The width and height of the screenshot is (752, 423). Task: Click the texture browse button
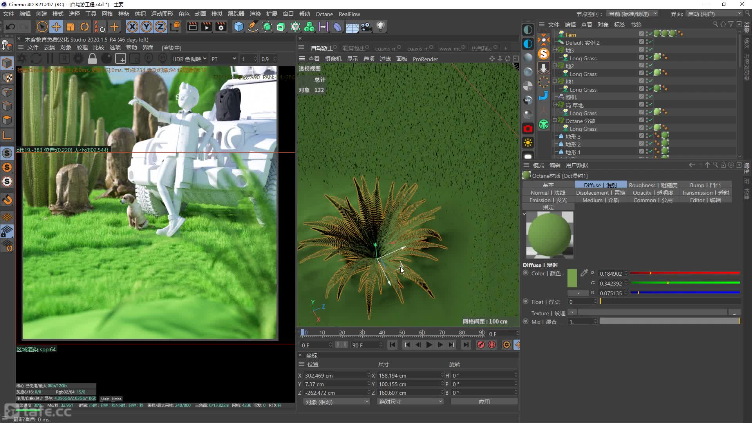[734, 312]
